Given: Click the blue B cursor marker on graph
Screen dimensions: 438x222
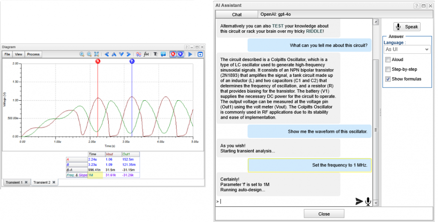Looking at the screenshot, I should pyautogui.click(x=132, y=61).
